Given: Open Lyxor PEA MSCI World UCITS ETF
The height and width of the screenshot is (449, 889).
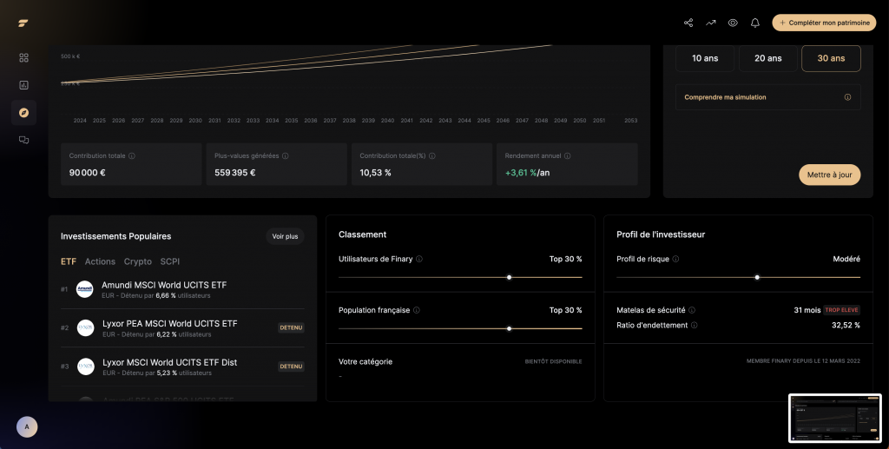Looking at the screenshot, I should 169,324.
